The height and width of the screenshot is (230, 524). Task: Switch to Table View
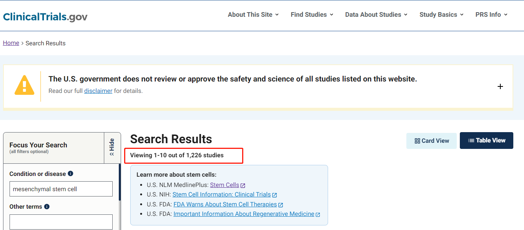coord(487,141)
